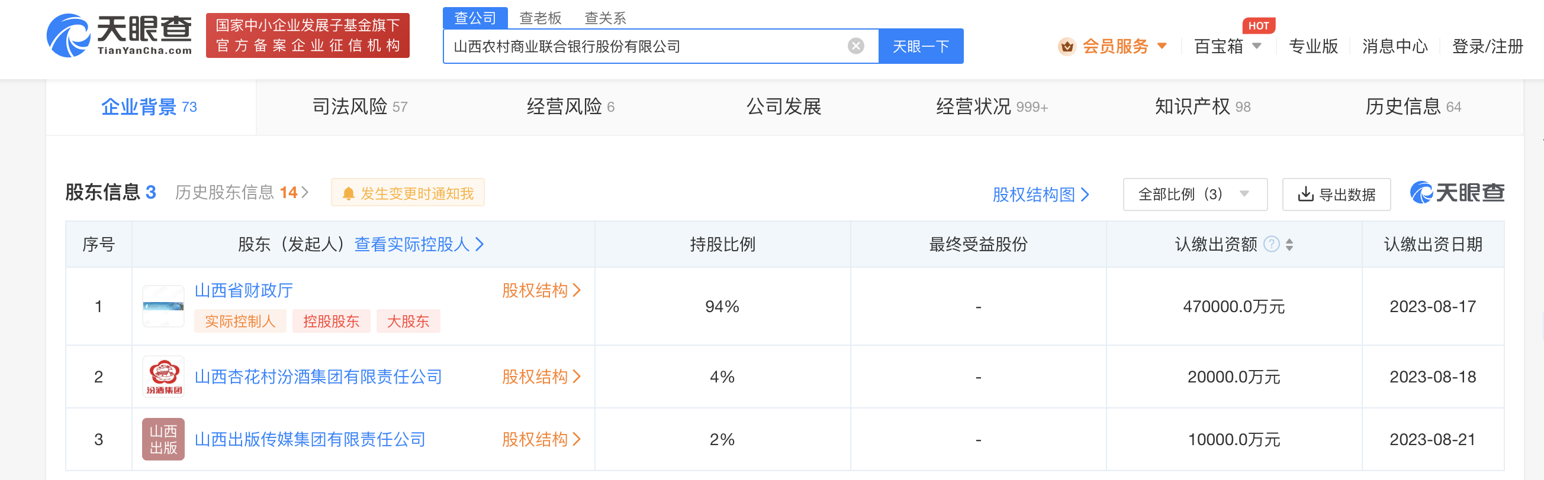Sort by subscribed capital amount arrows
Screen dimensions: 1544x480
tap(1289, 244)
